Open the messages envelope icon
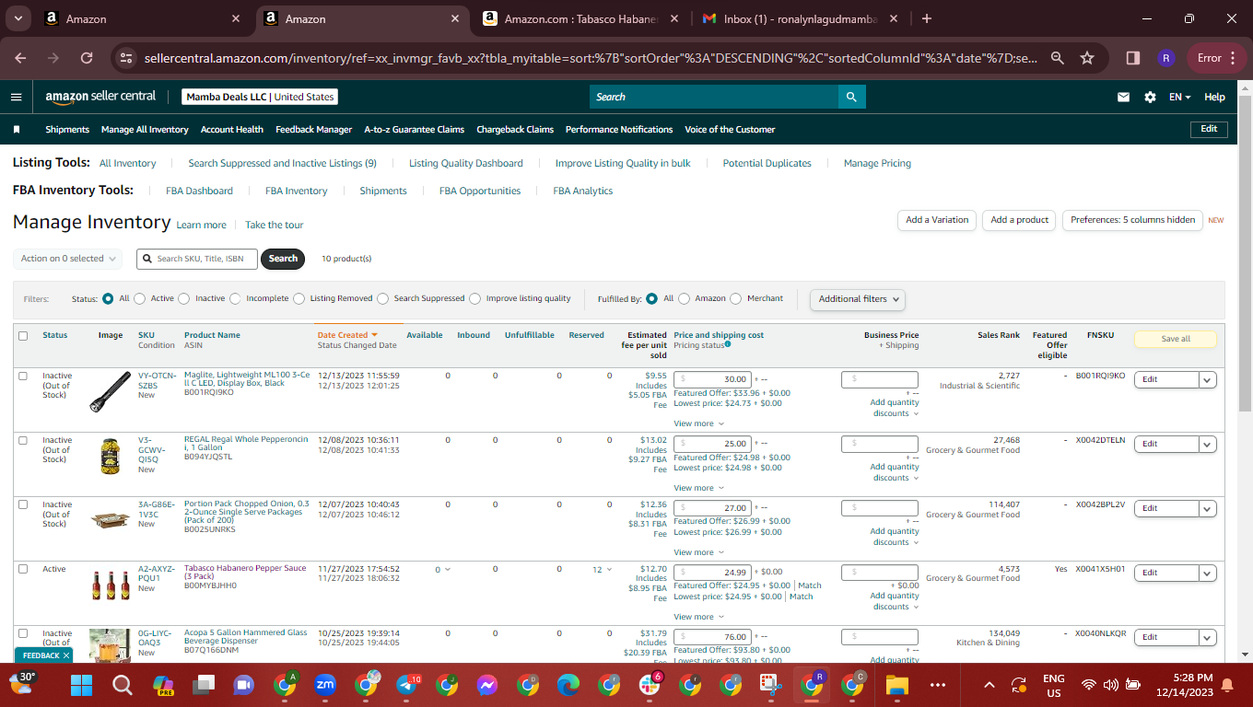Image resolution: width=1253 pixels, height=707 pixels. [1123, 97]
